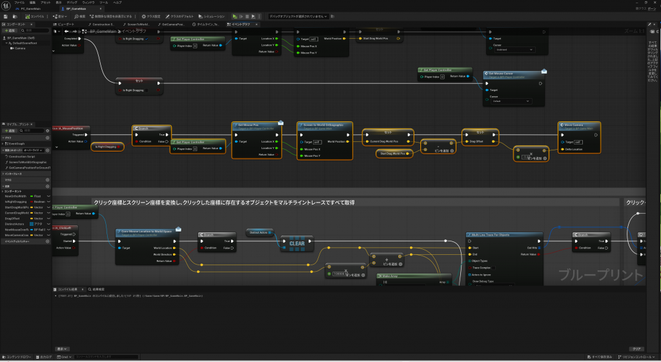Open the ヘルプ (Help) menu

point(117,3)
